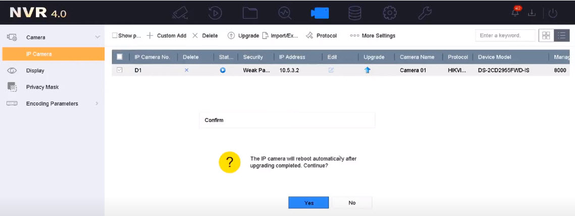Image resolution: width=575 pixels, height=216 pixels.
Task: Open the More Settings menu
Action: [x=373, y=36]
